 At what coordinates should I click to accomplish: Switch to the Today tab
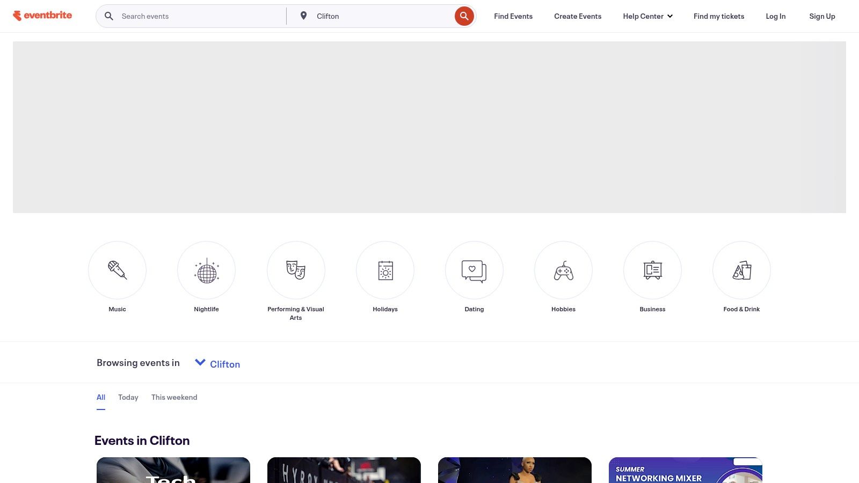coord(128,397)
